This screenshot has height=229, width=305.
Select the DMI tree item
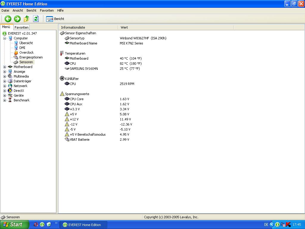coord(22,48)
